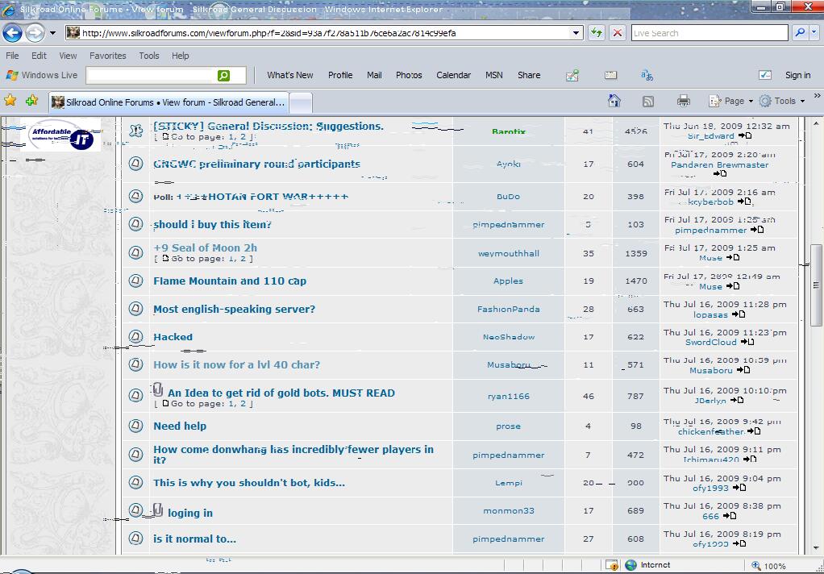Click the Print icon
824x574 pixels.
pyautogui.click(x=684, y=101)
